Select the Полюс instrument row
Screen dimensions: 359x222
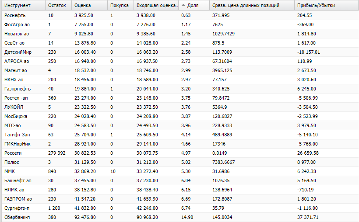(x=180, y=162)
